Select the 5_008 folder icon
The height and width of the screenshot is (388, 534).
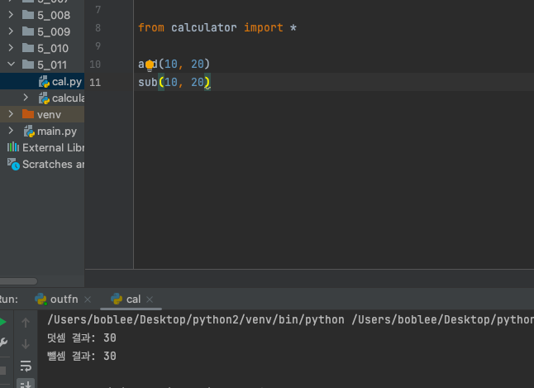28,15
